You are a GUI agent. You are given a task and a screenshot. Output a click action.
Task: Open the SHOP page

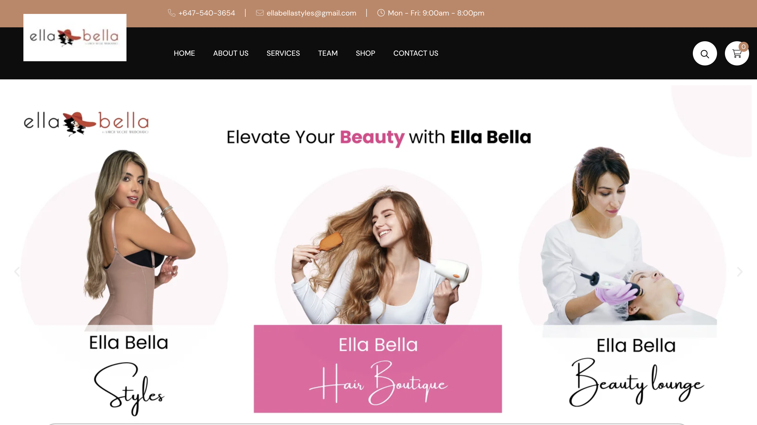tap(365, 53)
